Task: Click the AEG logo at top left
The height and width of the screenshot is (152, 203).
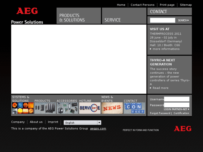Action: coord(27,11)
